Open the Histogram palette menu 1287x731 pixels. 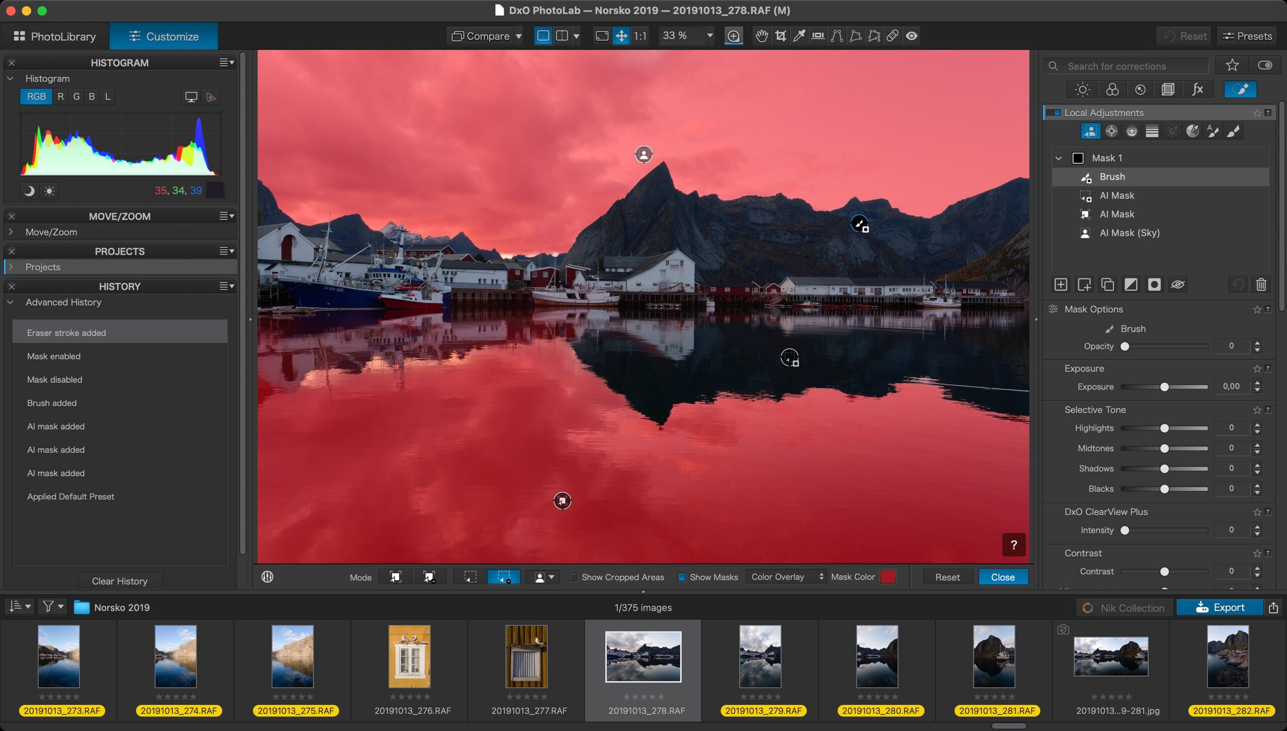227,62
